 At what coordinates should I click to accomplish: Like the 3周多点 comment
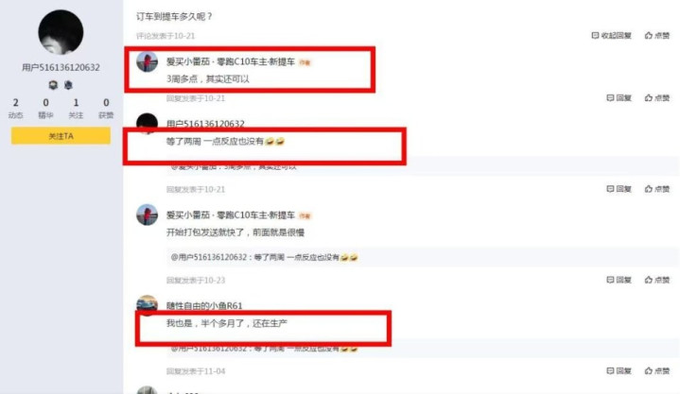(657, 97)
